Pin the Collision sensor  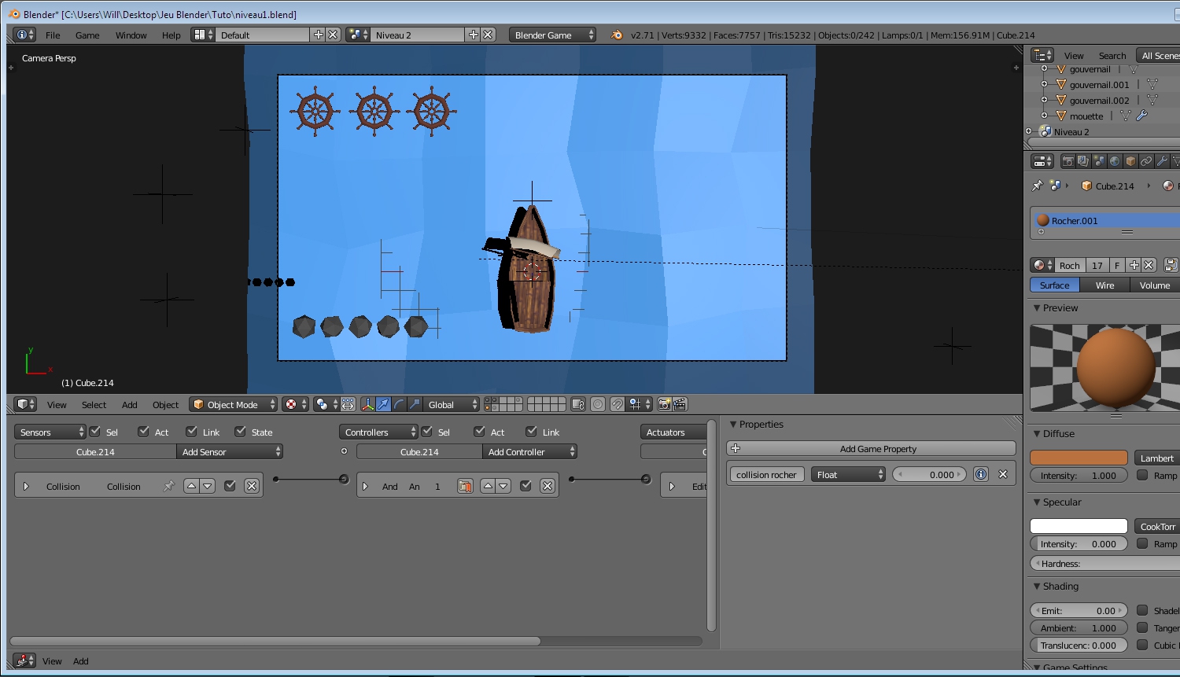pyautogui.click(x=168, y=486)
